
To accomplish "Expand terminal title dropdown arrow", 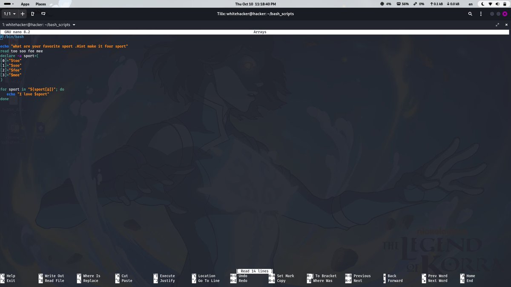I will tap(74, 25).
